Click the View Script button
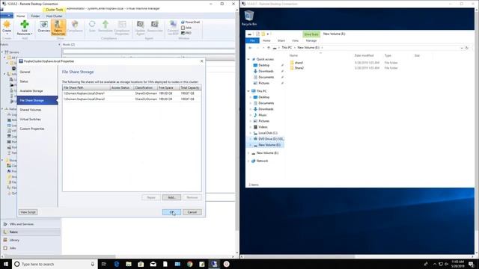 tap(28, 212)
